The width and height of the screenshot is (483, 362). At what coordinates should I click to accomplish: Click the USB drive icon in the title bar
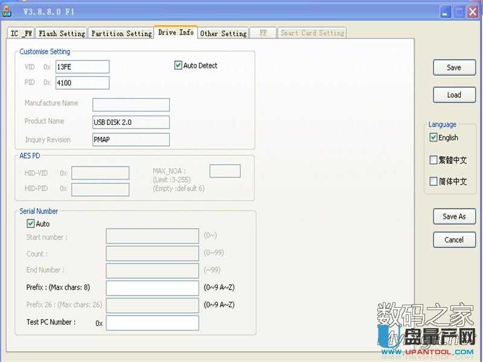click(x=7, y=10)
